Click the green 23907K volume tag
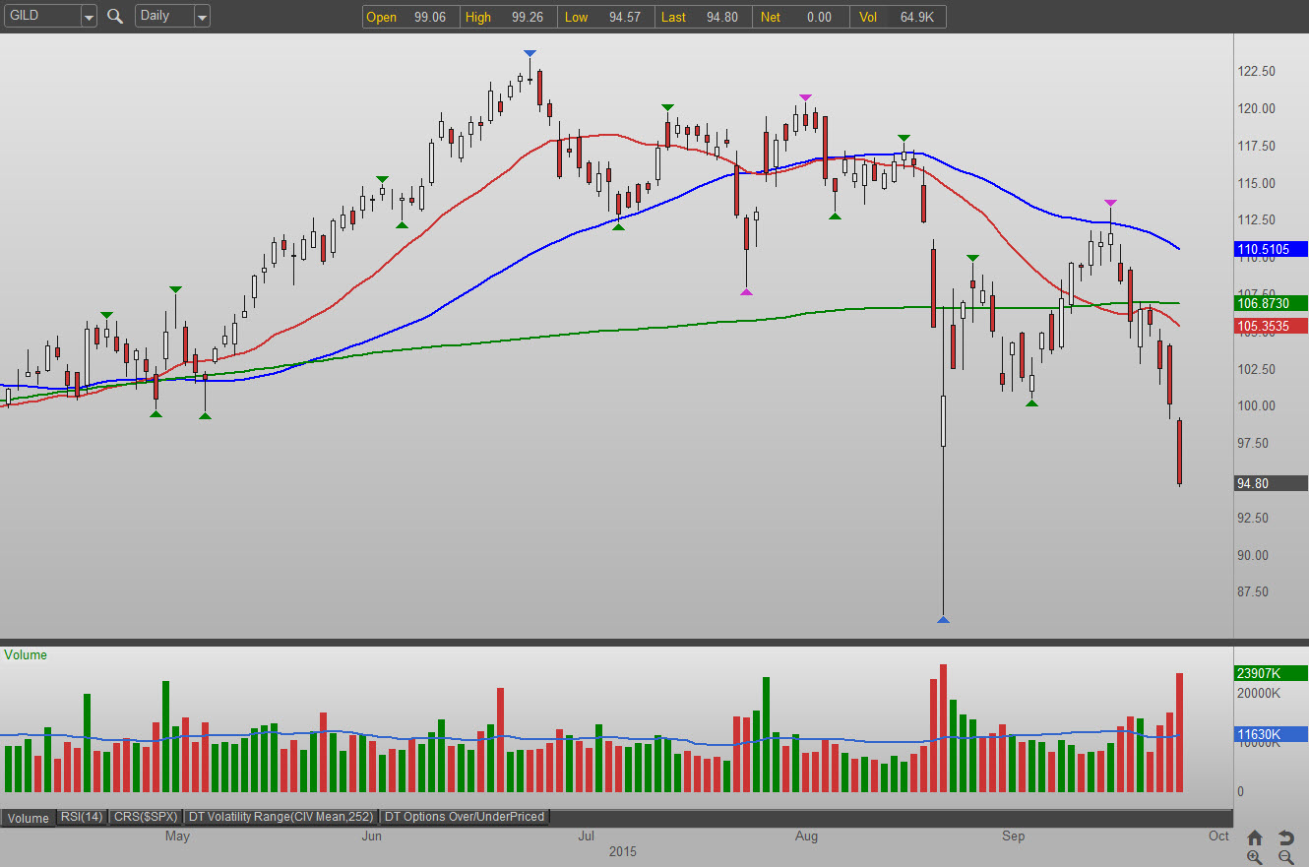This screenshot has width=1309, height=867. [1272, 673]
